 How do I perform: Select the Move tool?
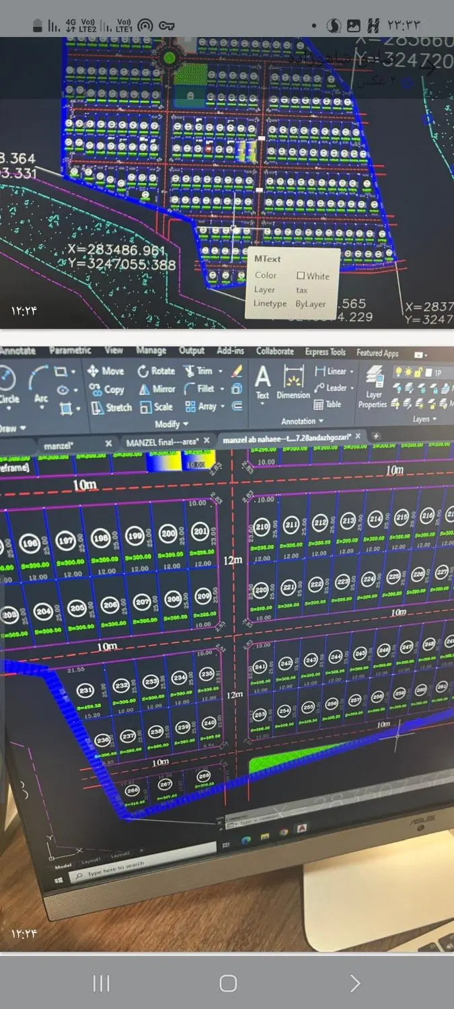pos(106,371)
